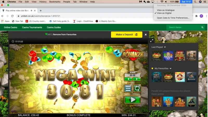Reload the current page

pos(12,16)
